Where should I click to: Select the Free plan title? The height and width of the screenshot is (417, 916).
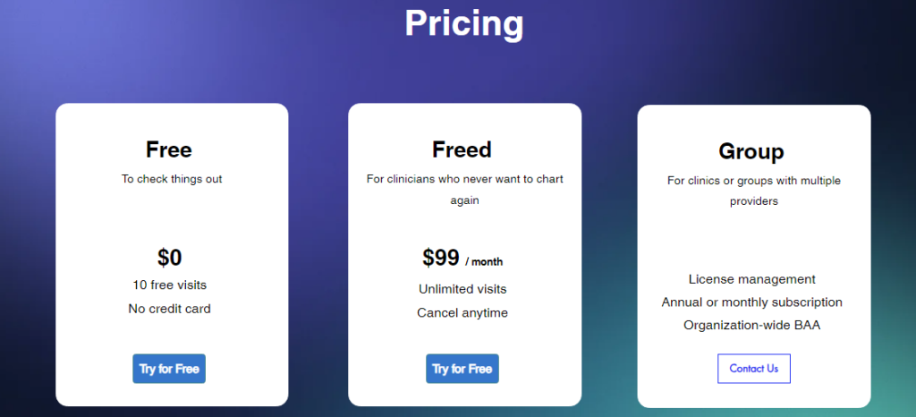169,149
